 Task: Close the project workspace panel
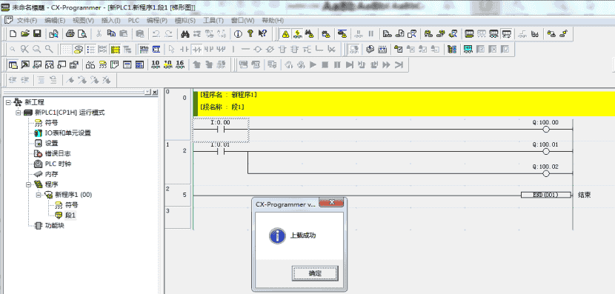click(155, 92)
